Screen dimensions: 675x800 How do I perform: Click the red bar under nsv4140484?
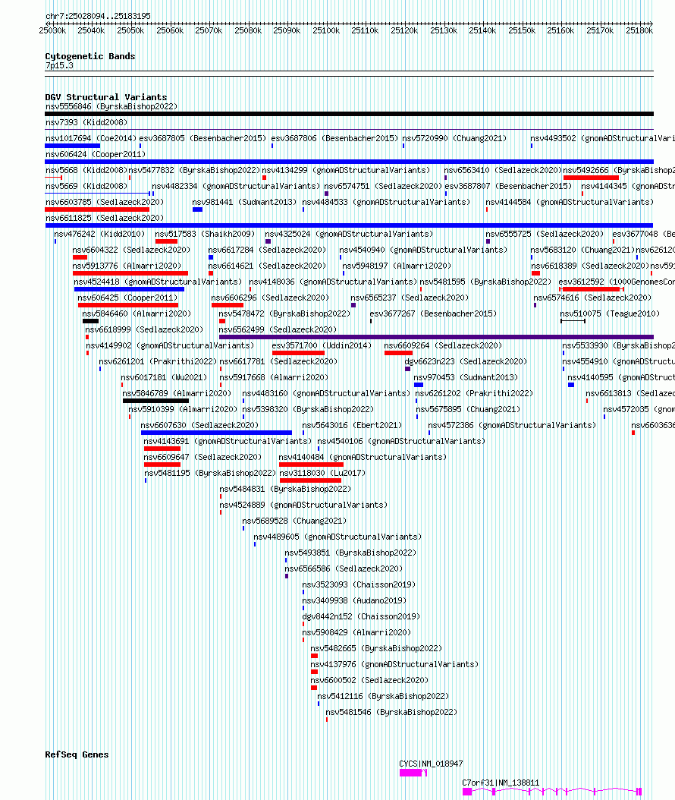click(x=311, y=465)
